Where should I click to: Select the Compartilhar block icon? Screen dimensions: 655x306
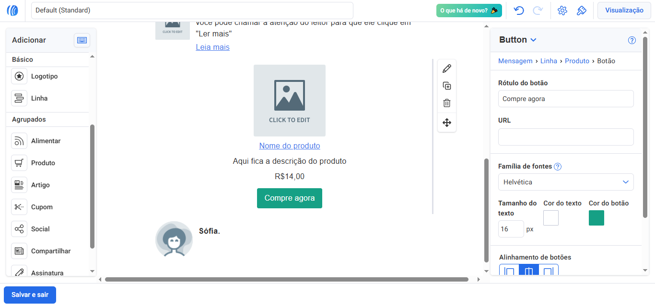[x=19, y=250]
